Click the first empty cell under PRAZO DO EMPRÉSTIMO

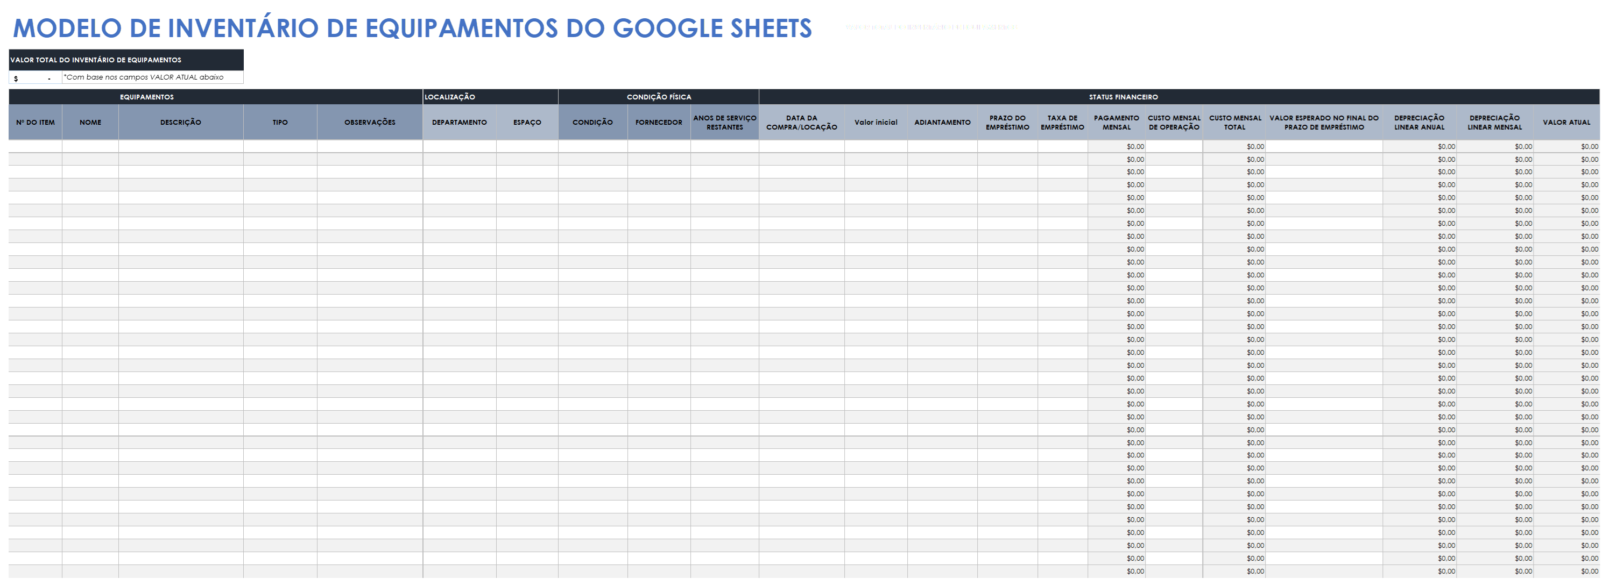coord(1007,147)
